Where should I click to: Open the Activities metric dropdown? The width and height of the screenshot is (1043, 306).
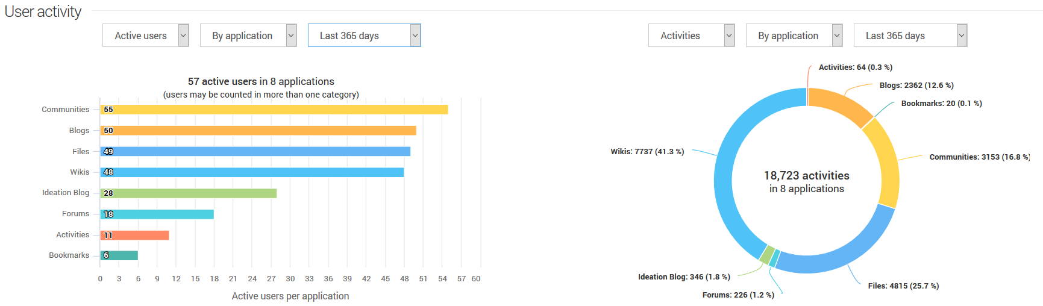point(691,36)
